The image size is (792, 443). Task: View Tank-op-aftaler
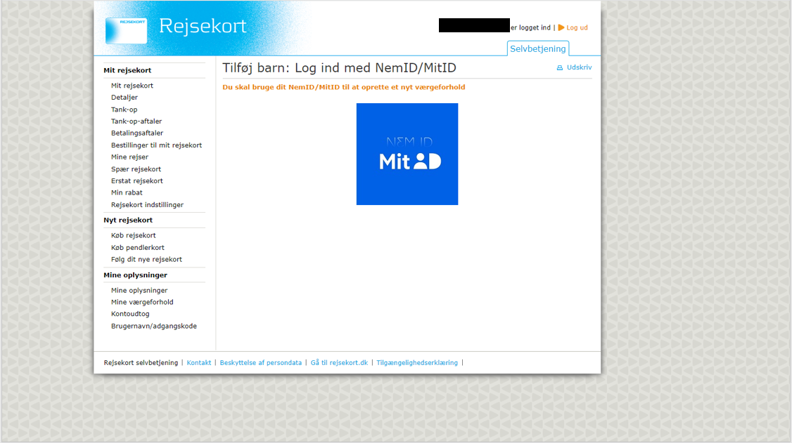tap(136, 121)
